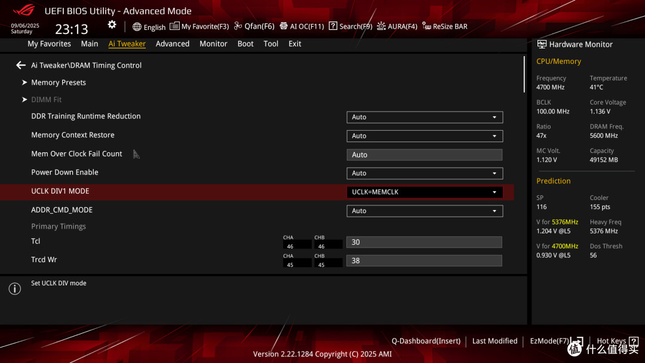Open the Boot tab
The height and width of the screenshot is (363, 645).
point(245,44)
